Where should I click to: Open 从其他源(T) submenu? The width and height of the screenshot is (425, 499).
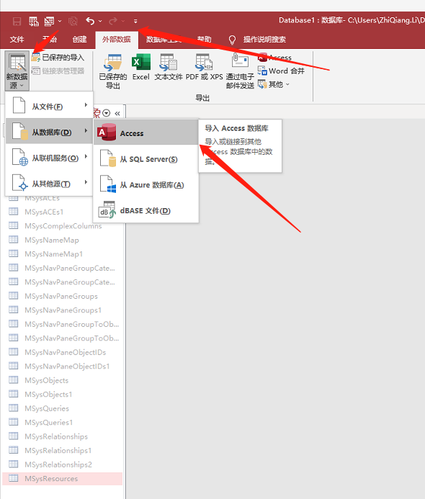[x=50, y=183]
